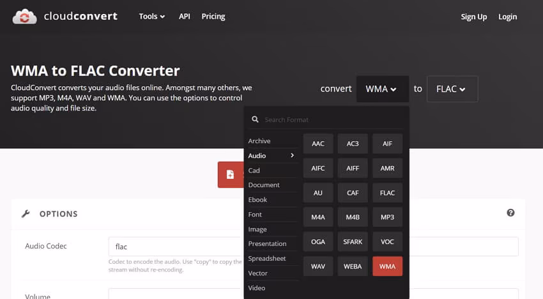This screenshot has width=543, height=299.
Task: Open the options help question mark icon
Action: point(510,213)
